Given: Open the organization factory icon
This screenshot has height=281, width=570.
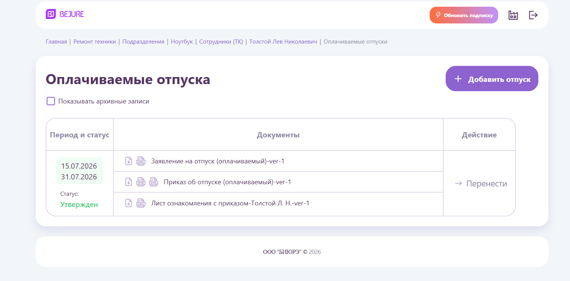Looking at the screenshot, I should pos(513,15).
